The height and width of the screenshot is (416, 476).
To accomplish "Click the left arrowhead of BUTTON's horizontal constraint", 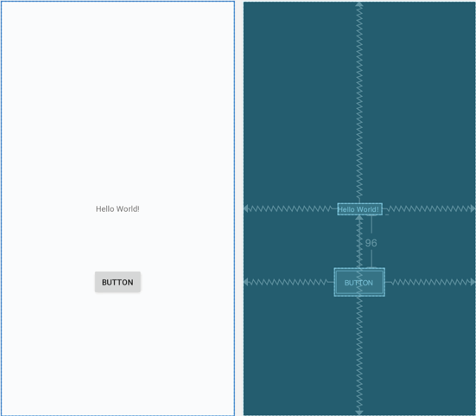I will (246, 282).
